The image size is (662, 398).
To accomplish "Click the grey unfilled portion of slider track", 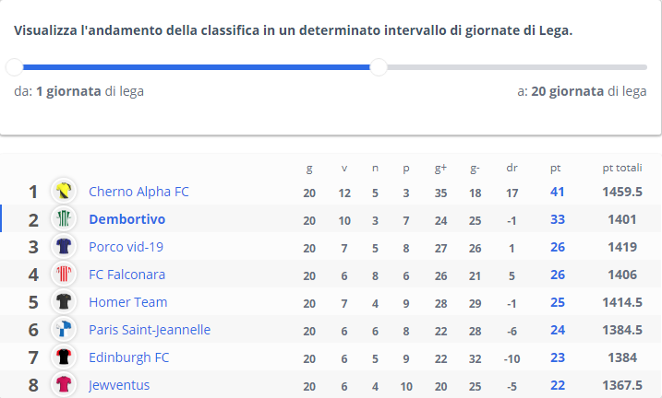I will [517, 67].
